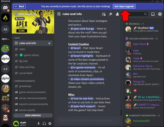Click the message scrollbar thumb
The height and width of the screenshot is (127, 164).
click(x=121, y=112)
